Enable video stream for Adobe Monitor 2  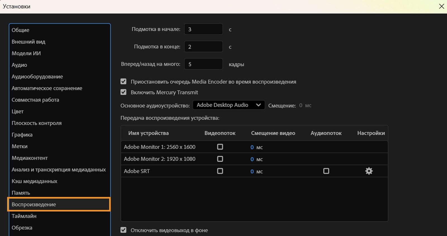coord(220,159)
